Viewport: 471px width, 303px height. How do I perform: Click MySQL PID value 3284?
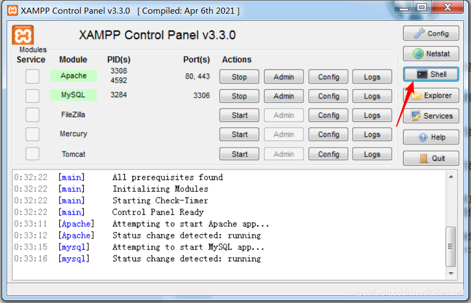[119, 95]
